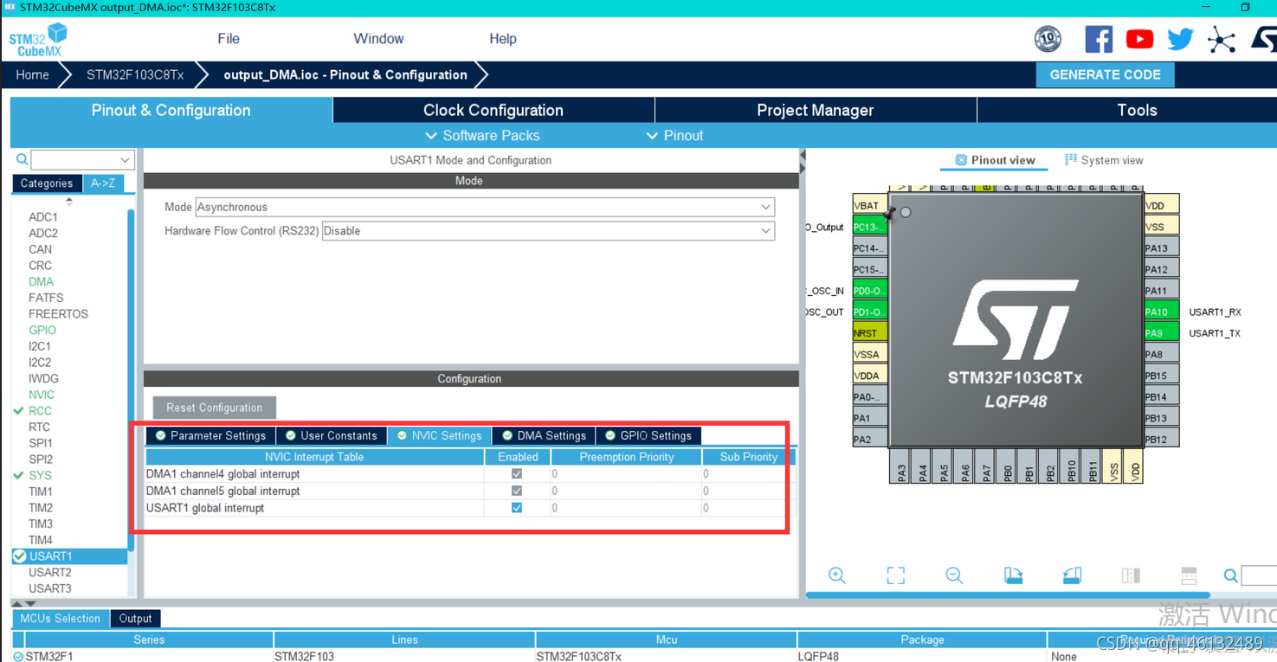The height and width of the screenshot is (662, 1277).
Task: Select the PA10 pin on the chip
Action: [1161, 312]
